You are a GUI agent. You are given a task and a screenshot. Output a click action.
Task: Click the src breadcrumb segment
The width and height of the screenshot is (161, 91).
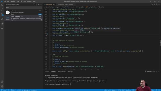click(x=61, y=7)
